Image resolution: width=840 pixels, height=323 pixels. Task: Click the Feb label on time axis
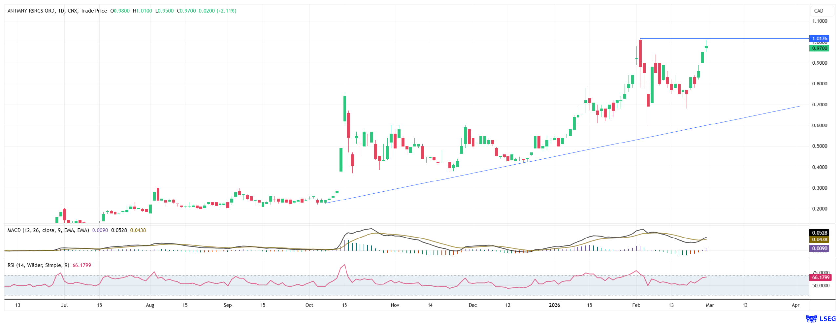pos(636,305)
